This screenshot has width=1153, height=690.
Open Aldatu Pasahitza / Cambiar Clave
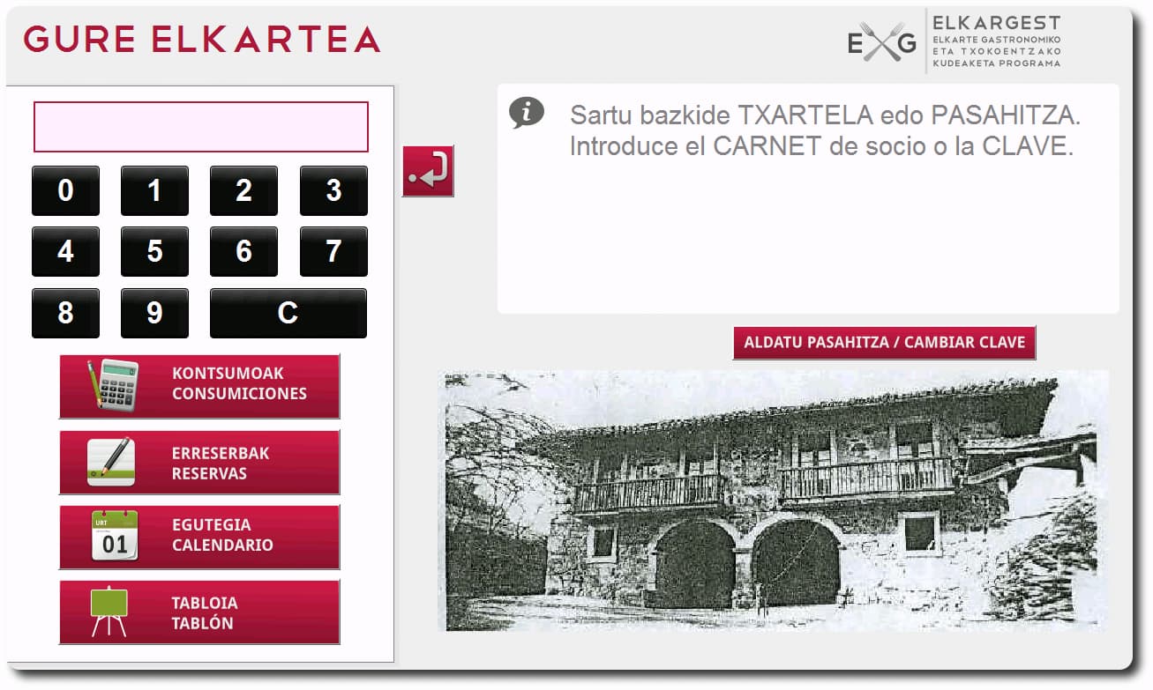point(884,343)
